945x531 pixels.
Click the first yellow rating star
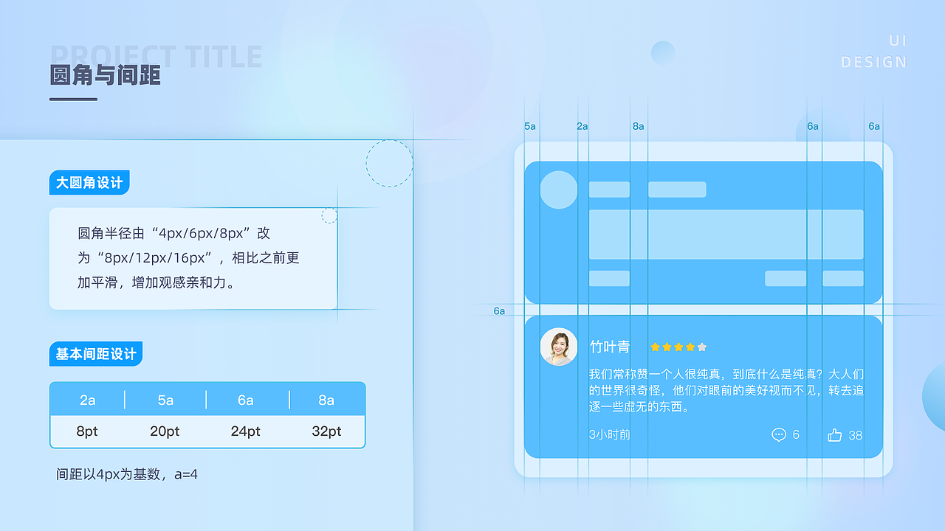[x=655, y=347]
